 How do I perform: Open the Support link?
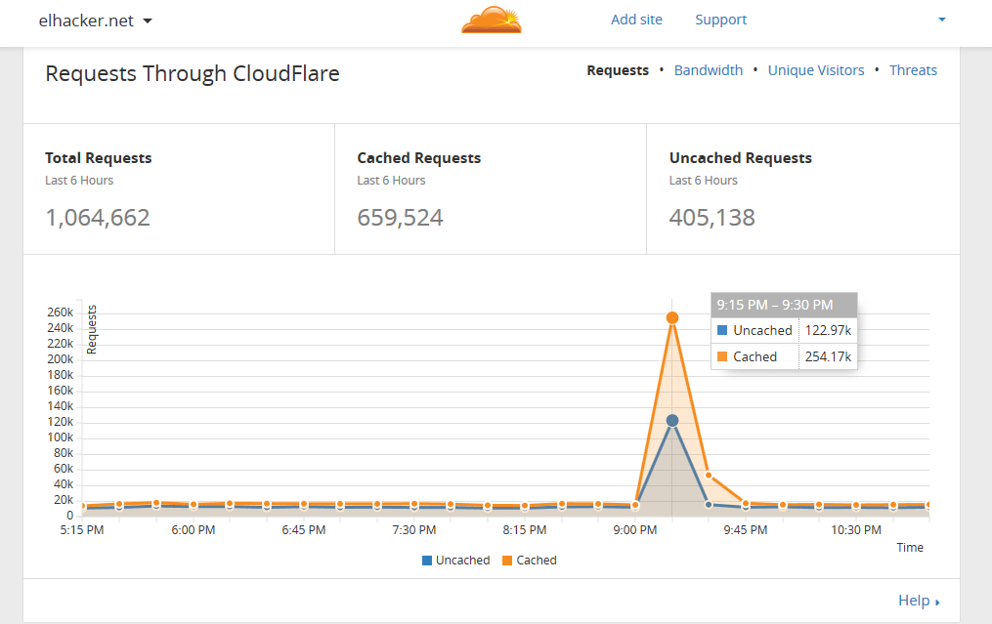point(720,20)
